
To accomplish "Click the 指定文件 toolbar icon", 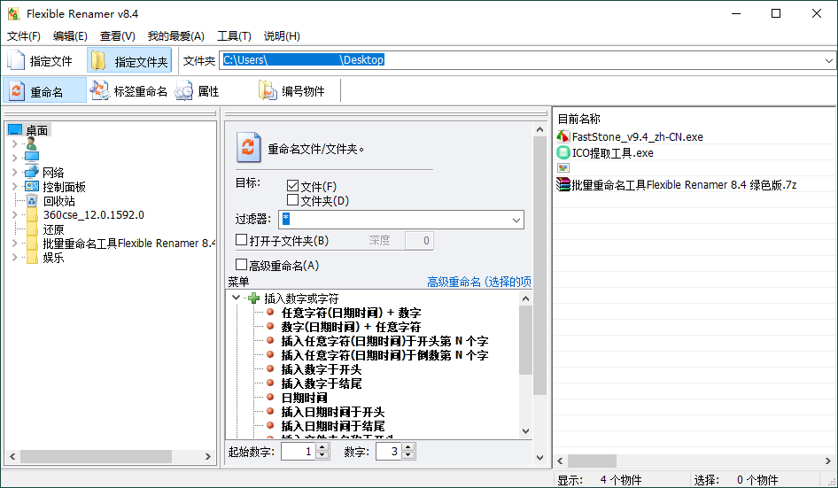I will point(17,61).
